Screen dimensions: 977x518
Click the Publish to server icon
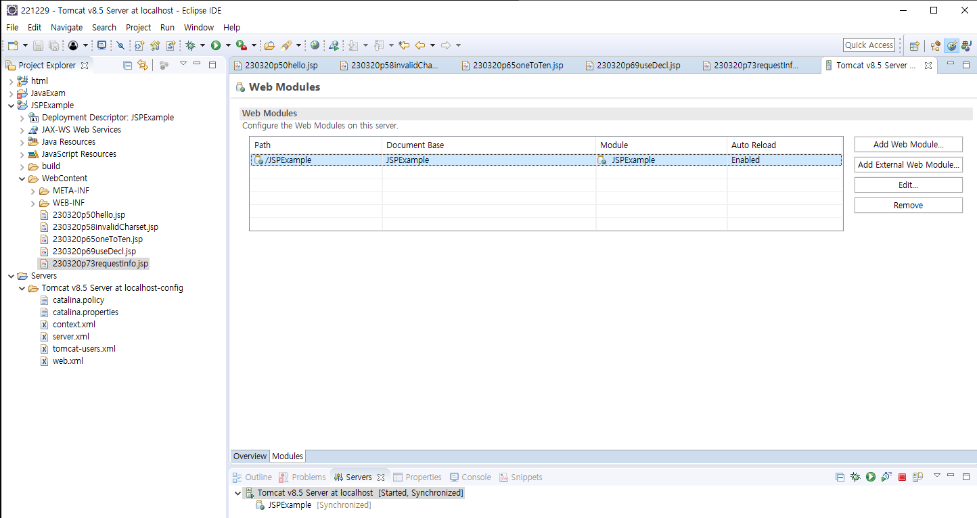pos(917,477)
